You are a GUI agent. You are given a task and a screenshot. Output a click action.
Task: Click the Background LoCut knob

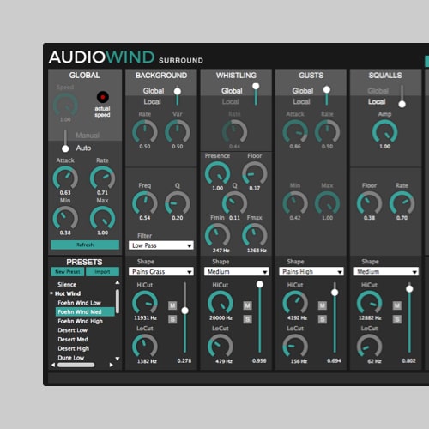(145, 346)
